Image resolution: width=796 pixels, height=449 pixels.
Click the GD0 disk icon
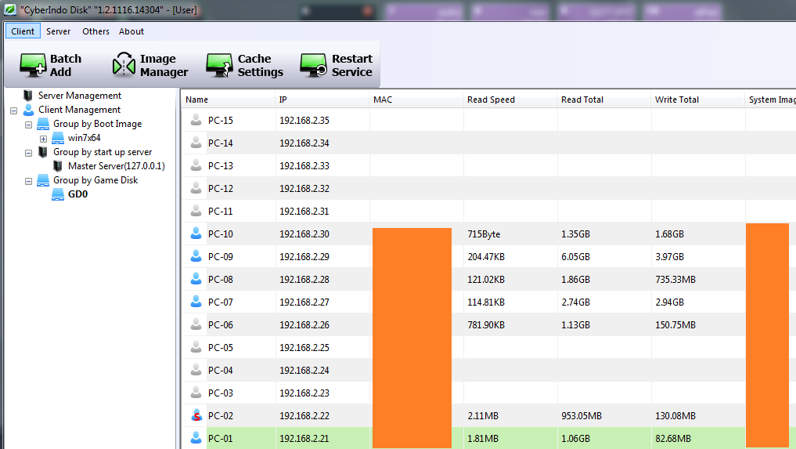click(58, 194)
